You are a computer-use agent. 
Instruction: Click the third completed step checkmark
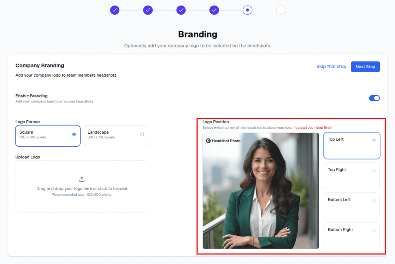181,10
